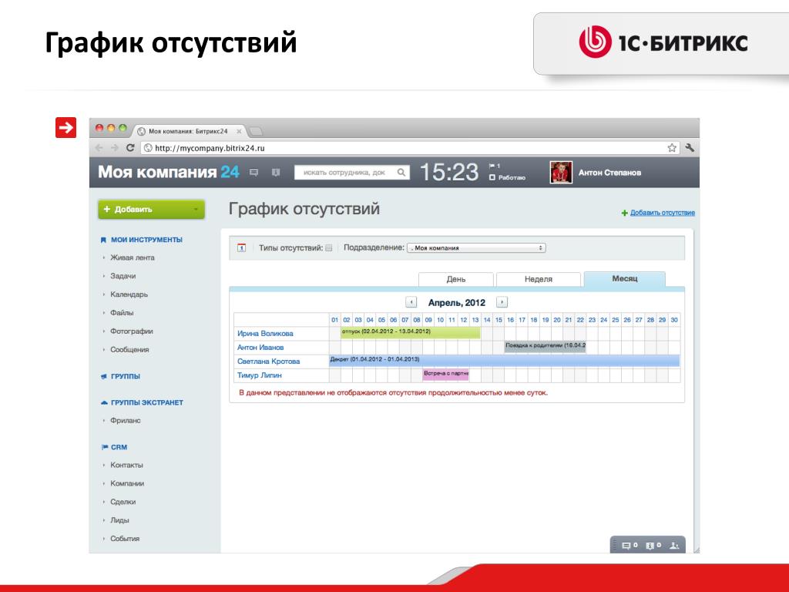The width and height of the screenshot is (789, 592).
Task: Open Тимур Липин profile link
Action: click(x=259, y=375)
